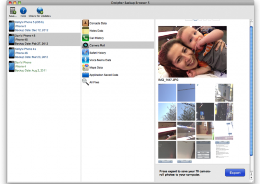Viewport: 260px width, 184px height.
Task: Open Camera Roll lens icon
Action: (x=85, y=45)
